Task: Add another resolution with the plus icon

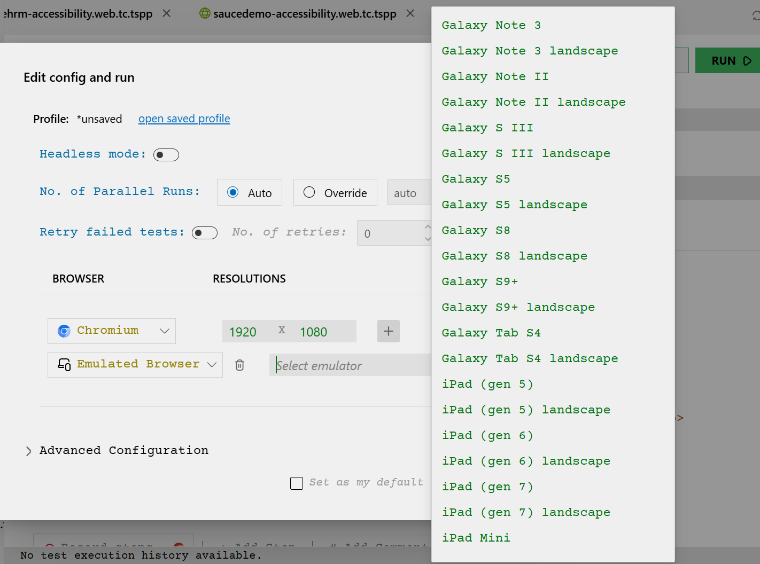Action: tap(388, 331)
